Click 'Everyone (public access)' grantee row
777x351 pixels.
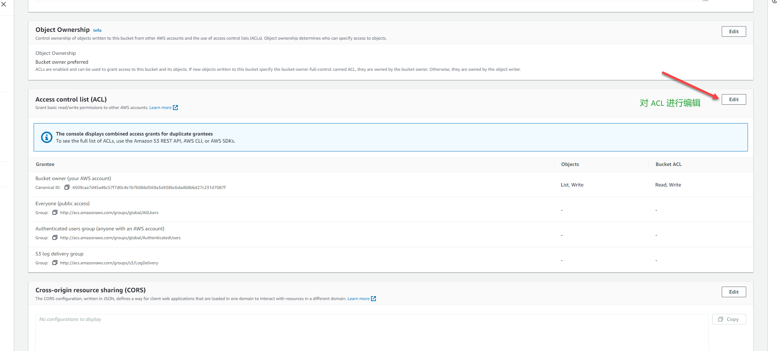pos(62,203)
